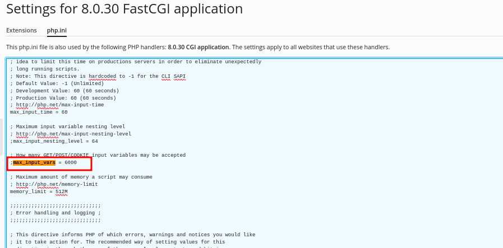
Task: Click the '8.0.30 CGI application' bold text
Action: [x=199, y=47]
